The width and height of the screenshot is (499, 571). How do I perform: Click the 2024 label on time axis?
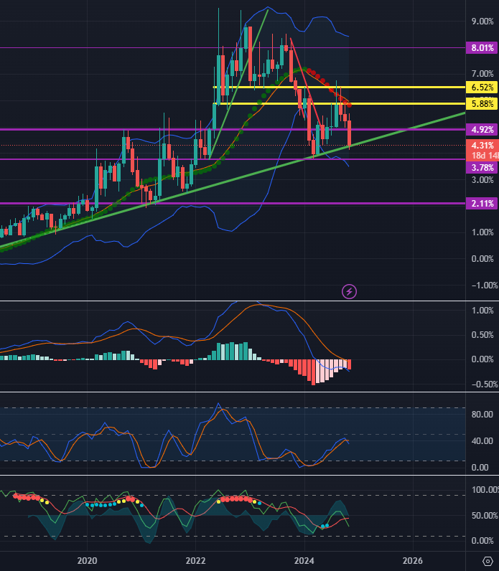304,560
